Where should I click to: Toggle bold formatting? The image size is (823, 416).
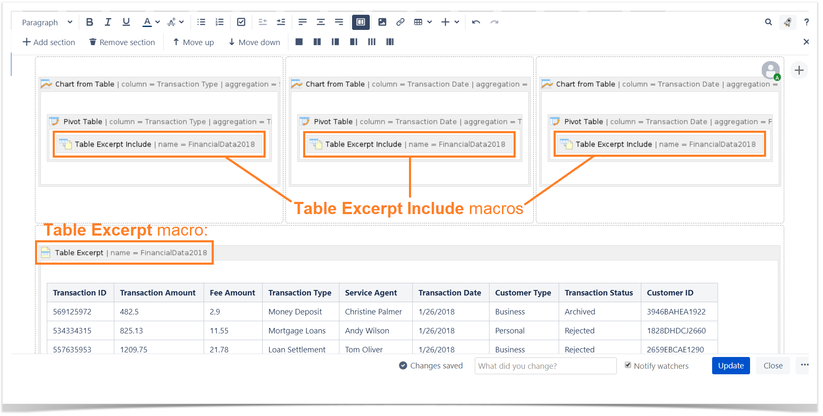point(89,22)
